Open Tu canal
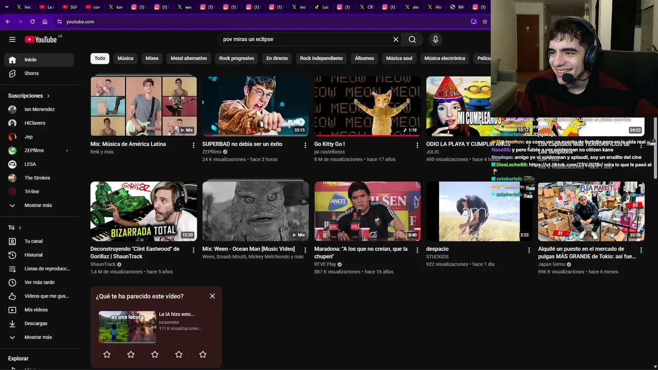The image size is (658, 370). click(x=39, y=242)
